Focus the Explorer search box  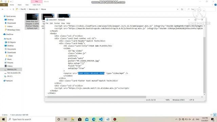pyautogui.click(x=201, y=9)
